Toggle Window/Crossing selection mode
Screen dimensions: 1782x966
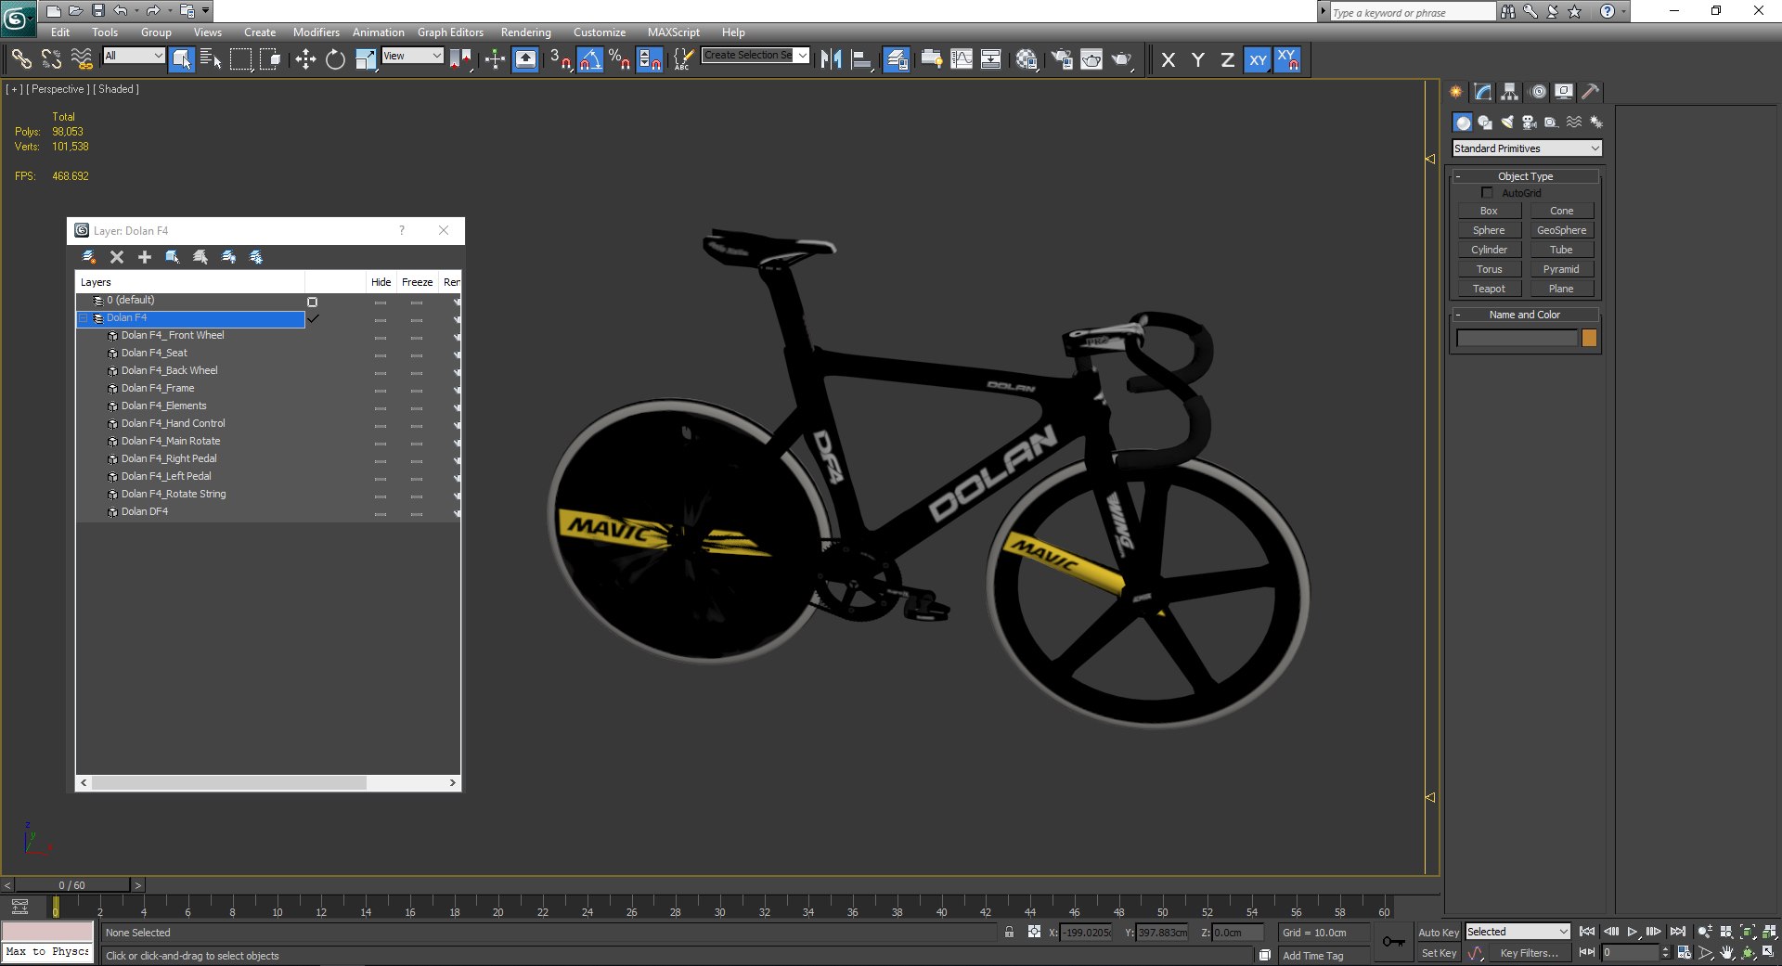click(x=271, y=59)
